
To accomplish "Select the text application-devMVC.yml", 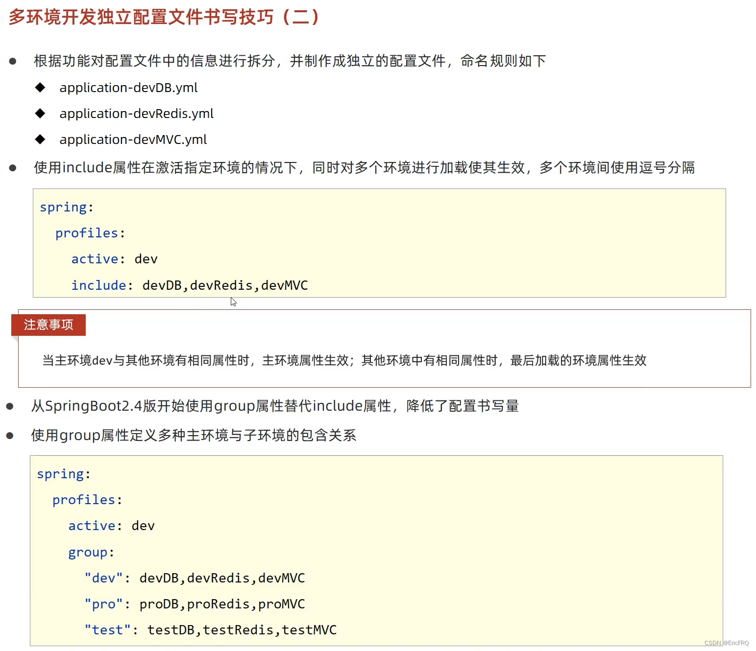I will (133, 139).
